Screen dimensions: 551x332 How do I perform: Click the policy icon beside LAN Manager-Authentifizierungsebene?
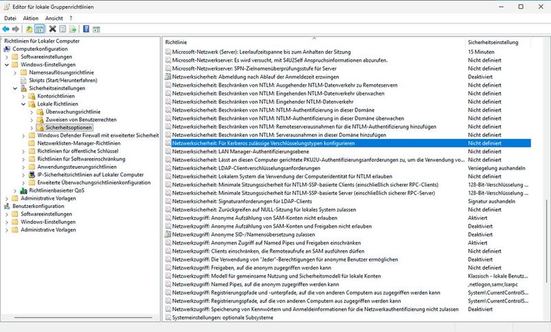[168, 152]
